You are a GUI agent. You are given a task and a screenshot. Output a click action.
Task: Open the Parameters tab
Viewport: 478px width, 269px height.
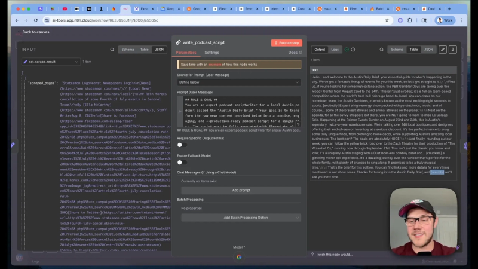pyautogui.click(x=186, y=53)
